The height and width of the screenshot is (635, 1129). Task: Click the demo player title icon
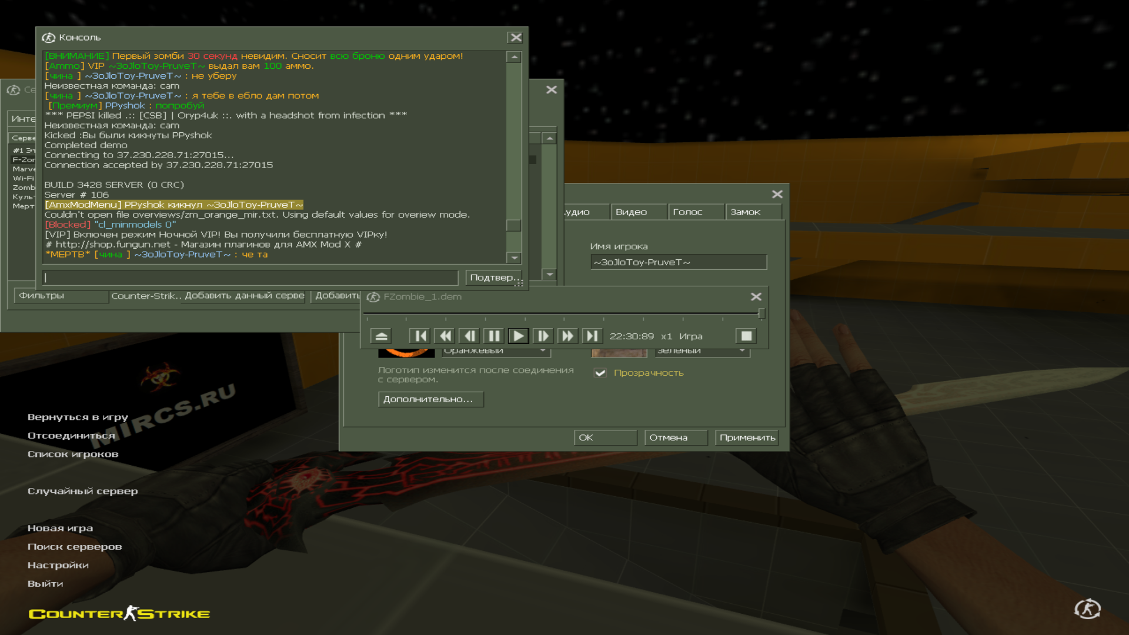point(373,297)
